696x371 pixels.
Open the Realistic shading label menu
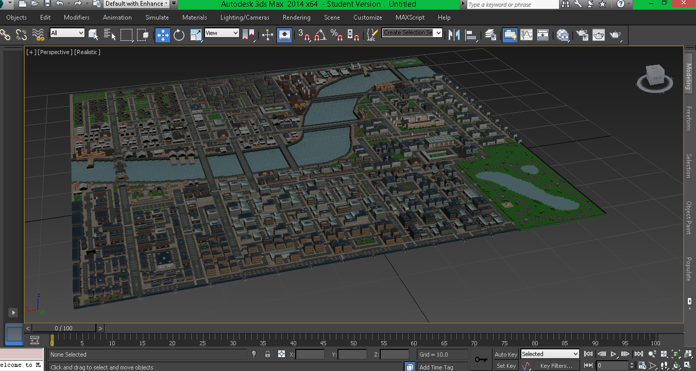pos(88,52)
